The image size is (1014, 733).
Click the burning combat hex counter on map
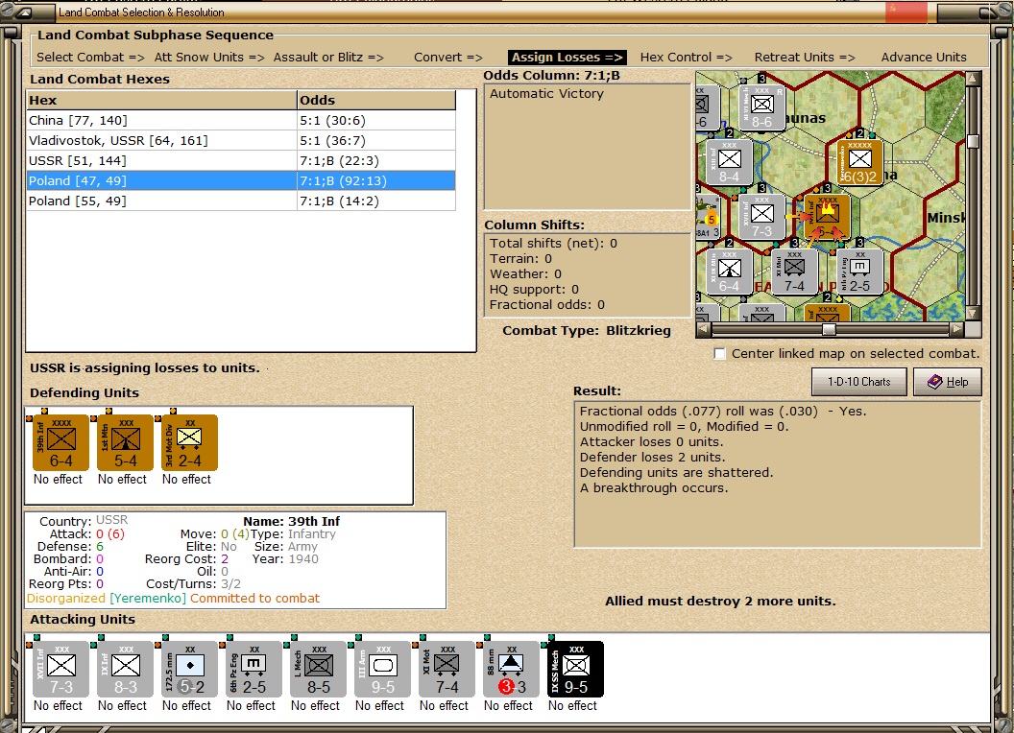click(x=827, y=217)
